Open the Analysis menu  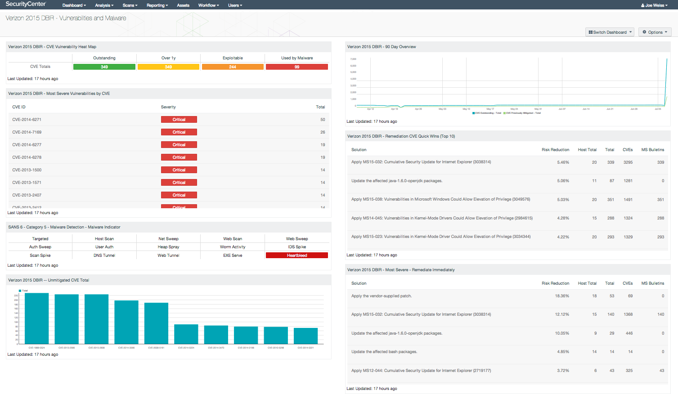click(x=103, y=5)
